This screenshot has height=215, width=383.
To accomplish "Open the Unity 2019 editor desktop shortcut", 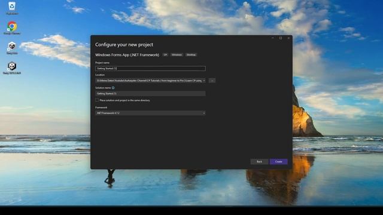I will pyautogui.click(x=12, y=67).
